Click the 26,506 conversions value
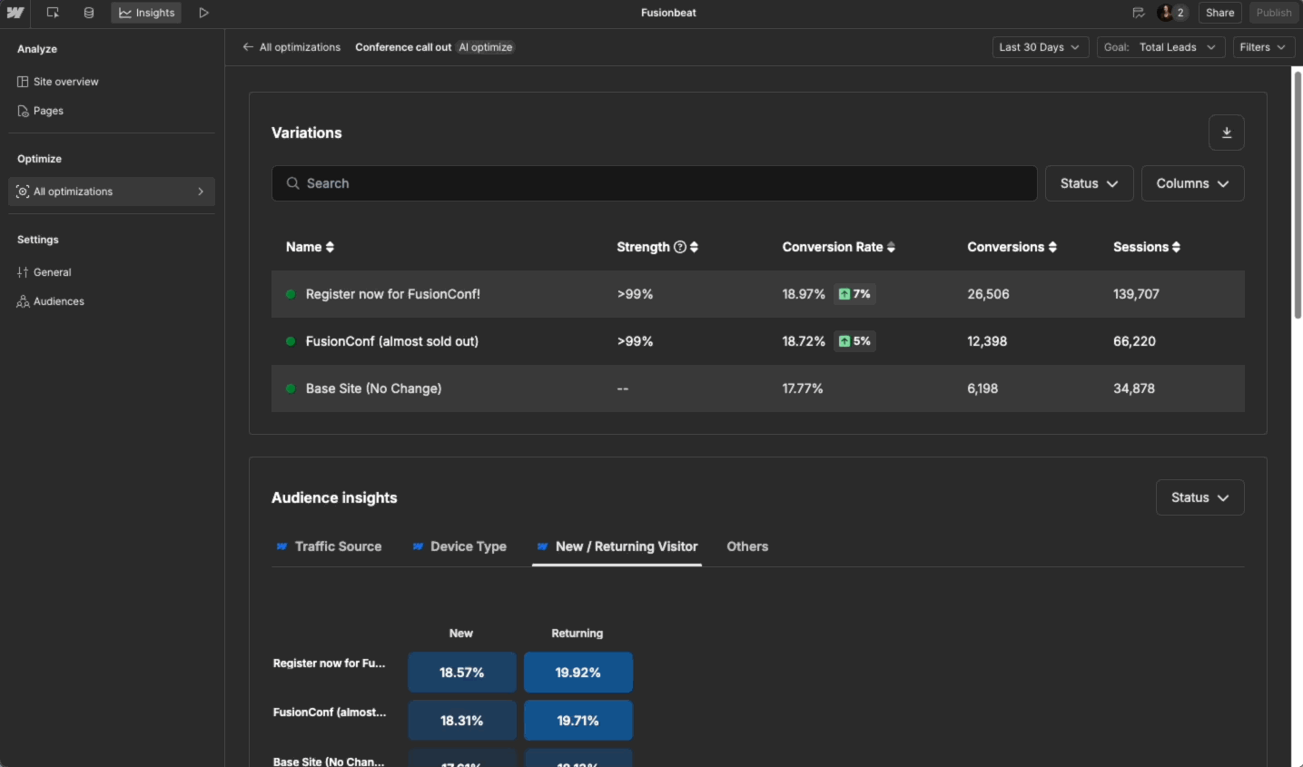 point(988,294)
